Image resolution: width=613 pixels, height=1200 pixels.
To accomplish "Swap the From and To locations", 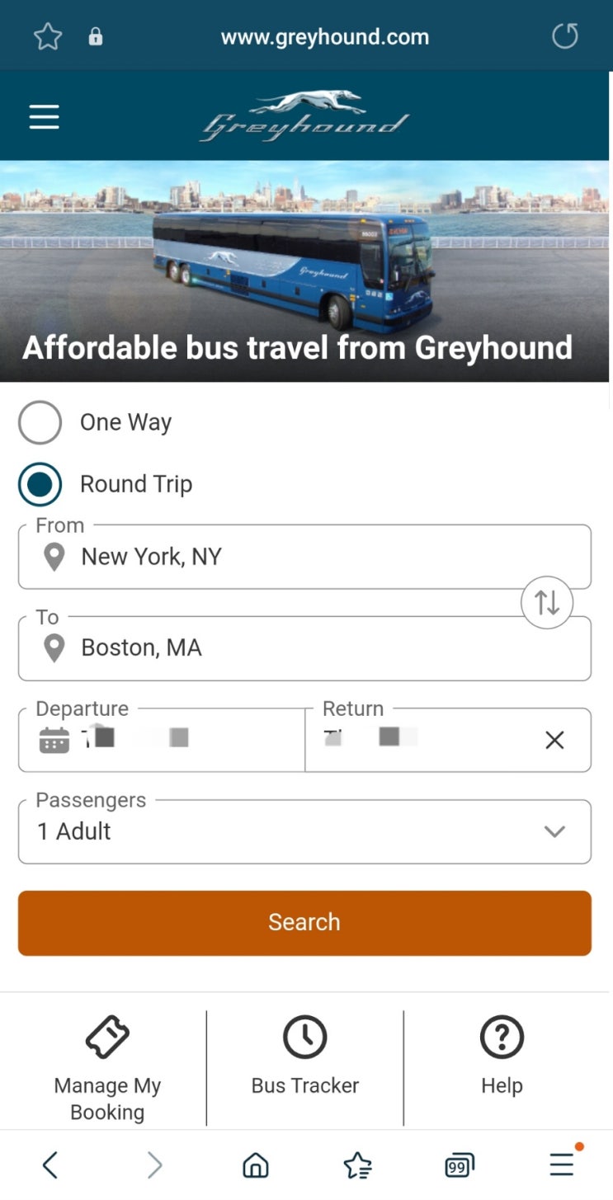I will pos(546,603).
